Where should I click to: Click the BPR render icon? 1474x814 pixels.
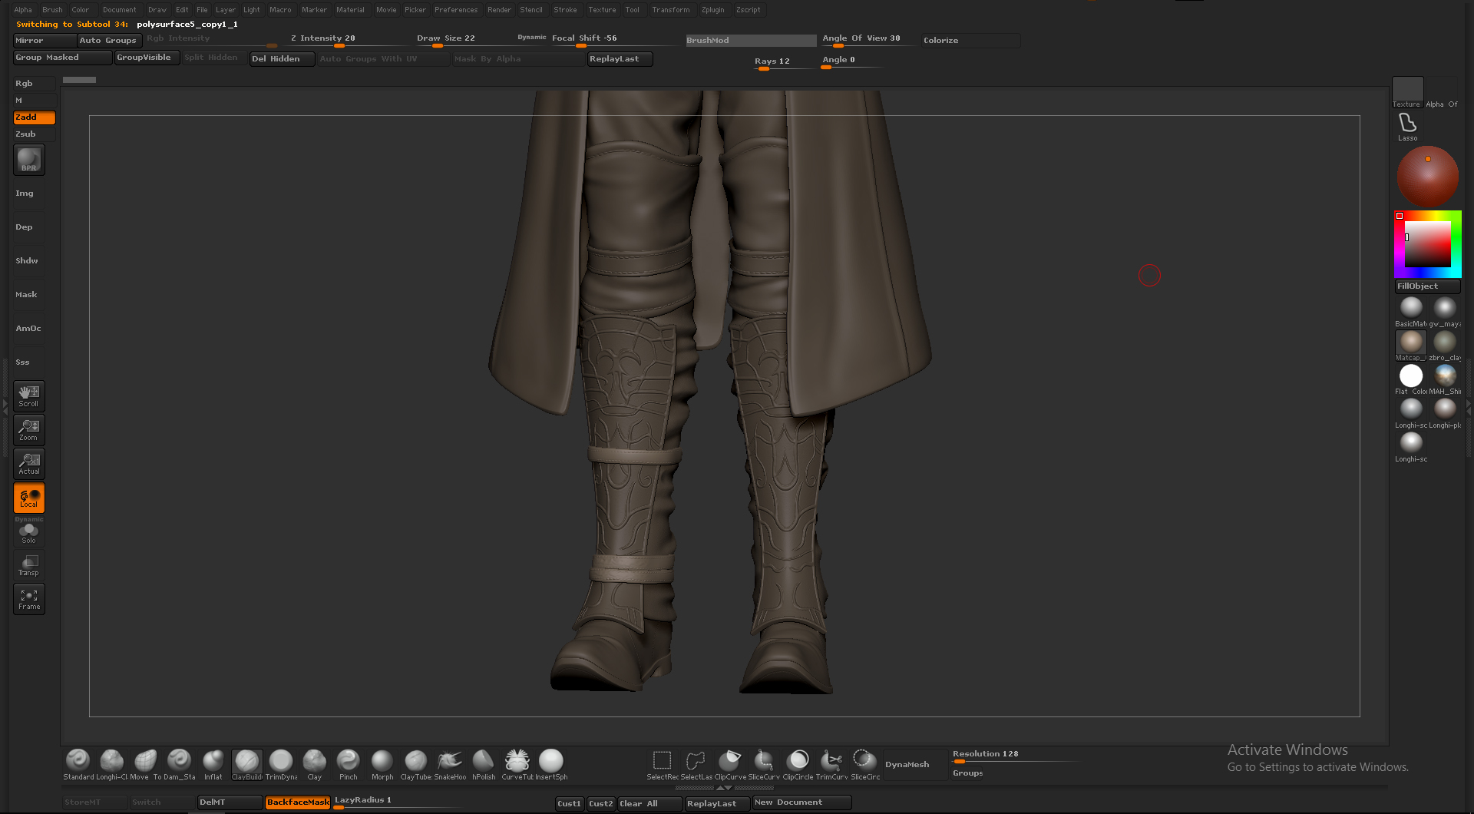pos(29,160)
